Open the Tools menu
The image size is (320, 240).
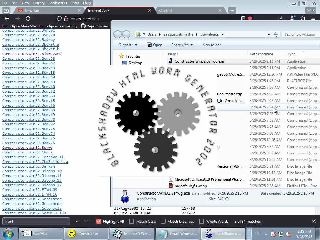click(x=75, y=3)
